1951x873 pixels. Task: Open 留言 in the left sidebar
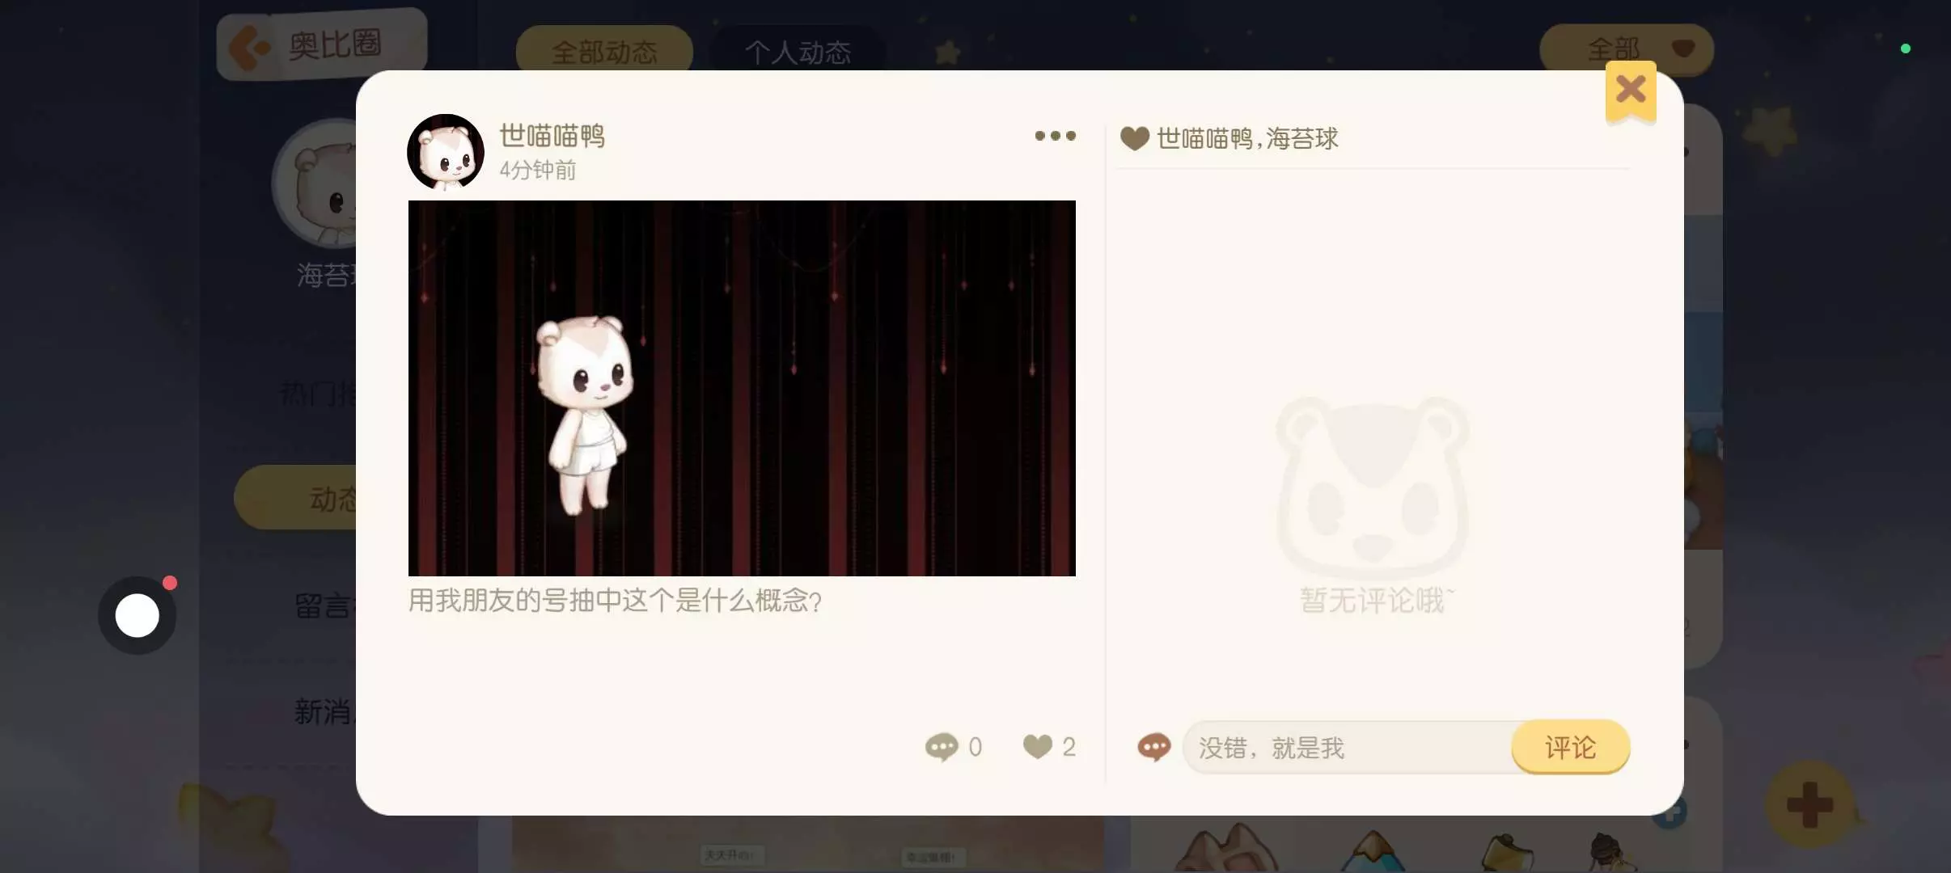323,605
